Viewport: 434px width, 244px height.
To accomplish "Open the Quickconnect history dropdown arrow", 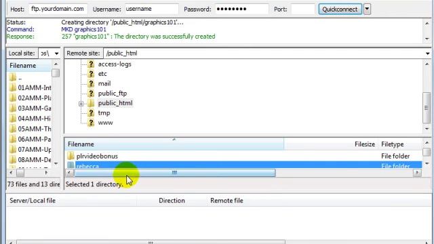I will pyautogui.click(x=367, y=9).
